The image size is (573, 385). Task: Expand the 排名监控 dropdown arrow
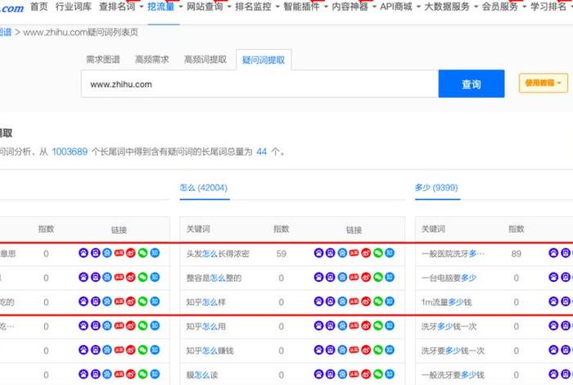(x=277, y=7)
